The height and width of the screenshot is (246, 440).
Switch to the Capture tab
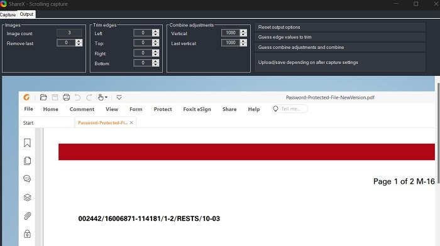point(8,14)
